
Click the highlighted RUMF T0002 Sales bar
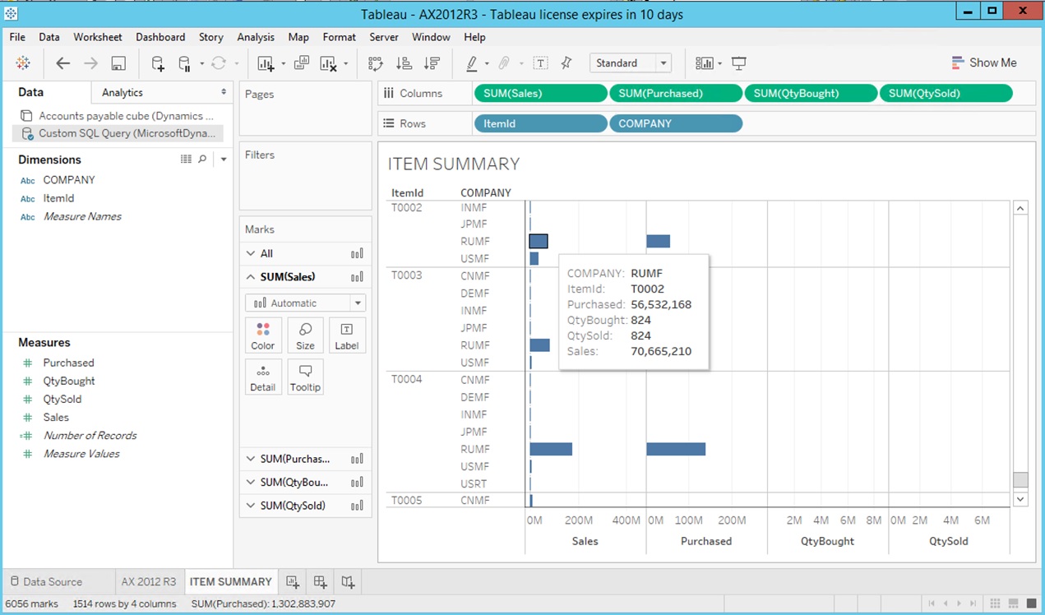point(539,241)
